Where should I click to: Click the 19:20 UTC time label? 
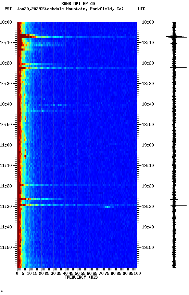pyautogui.click(x=148, y=186)
